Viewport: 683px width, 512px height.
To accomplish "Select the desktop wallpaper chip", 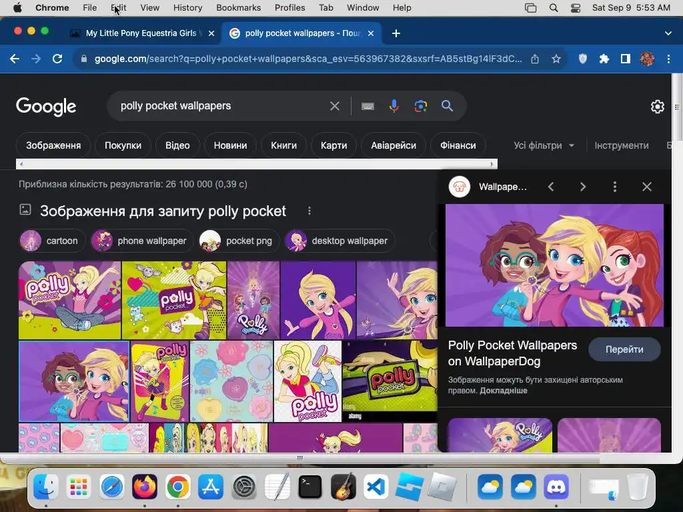I will coord(339,241).
